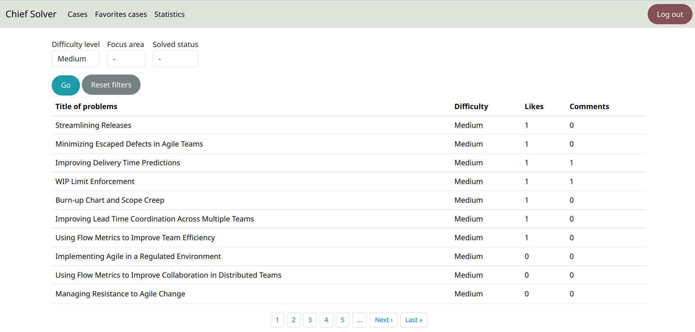Open Improving Lead Time Coordination Across Multiple Teams

click(x=154, y=219)
